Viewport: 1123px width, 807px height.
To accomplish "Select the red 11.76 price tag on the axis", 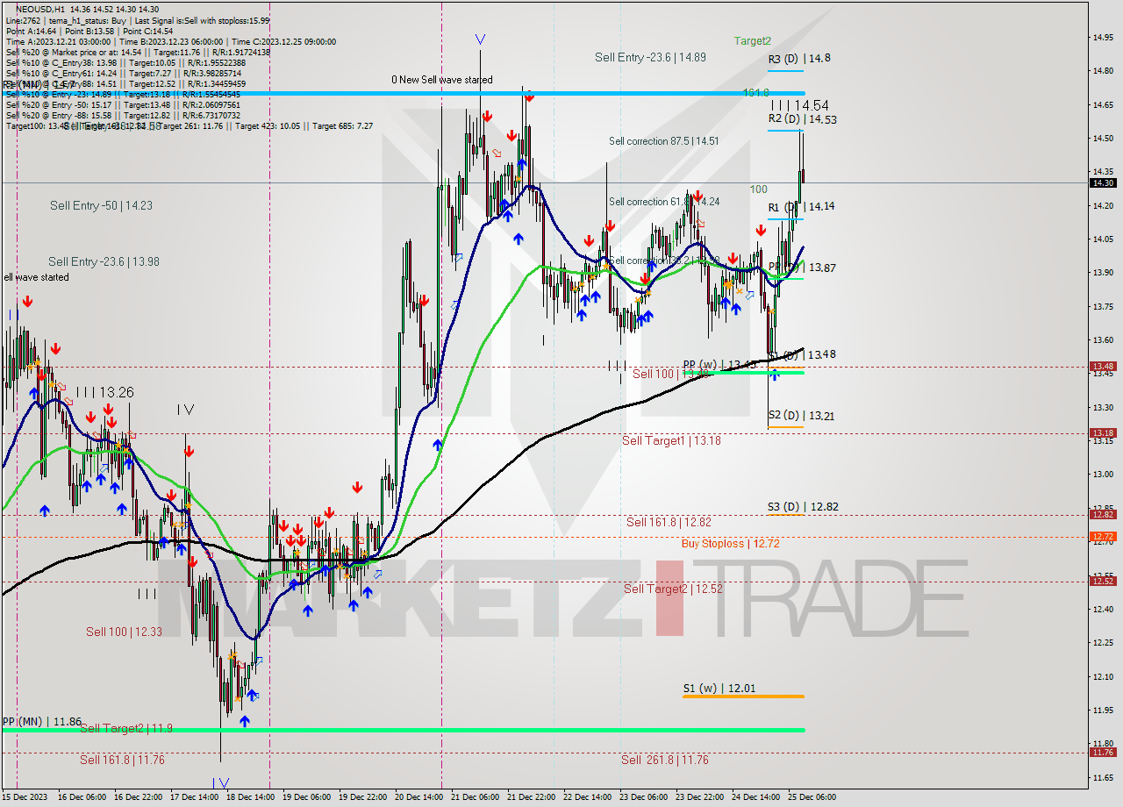I will [1102, 752].
